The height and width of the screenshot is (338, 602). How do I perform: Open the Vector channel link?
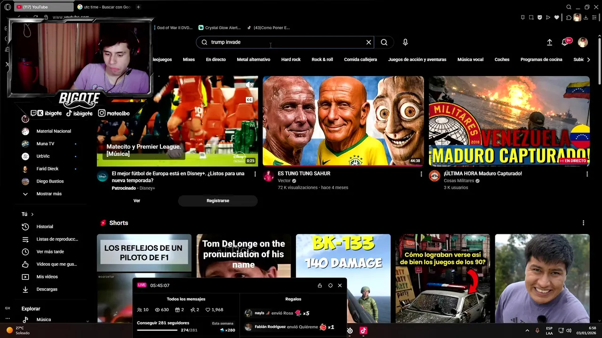click(284, 181)
